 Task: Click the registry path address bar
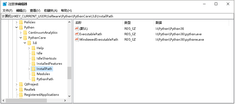point(117,16)
